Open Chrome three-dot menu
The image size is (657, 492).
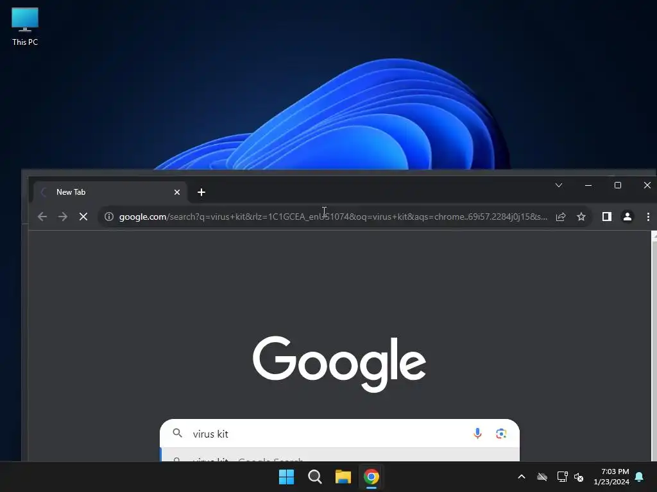(x=648, y=217)
